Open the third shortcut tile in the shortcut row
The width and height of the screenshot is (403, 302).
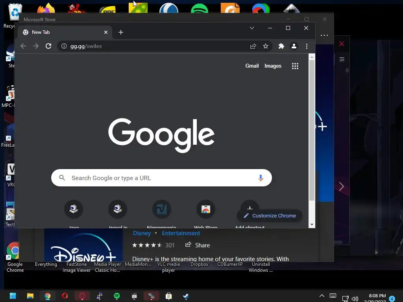[162, 209]
